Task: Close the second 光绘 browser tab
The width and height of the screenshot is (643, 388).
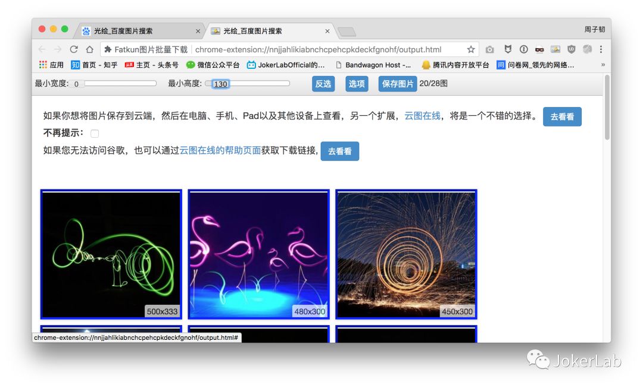Action: click(327, 31)
